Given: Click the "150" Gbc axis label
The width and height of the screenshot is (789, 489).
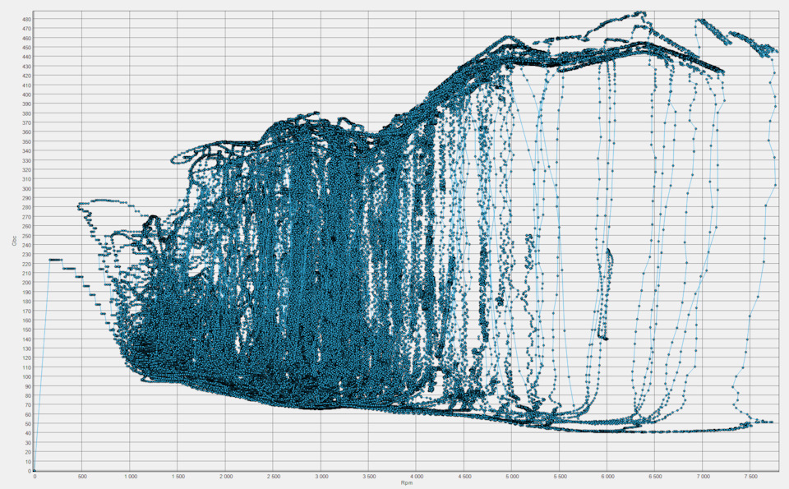Looking at the screenshot, I should point(26,330).
